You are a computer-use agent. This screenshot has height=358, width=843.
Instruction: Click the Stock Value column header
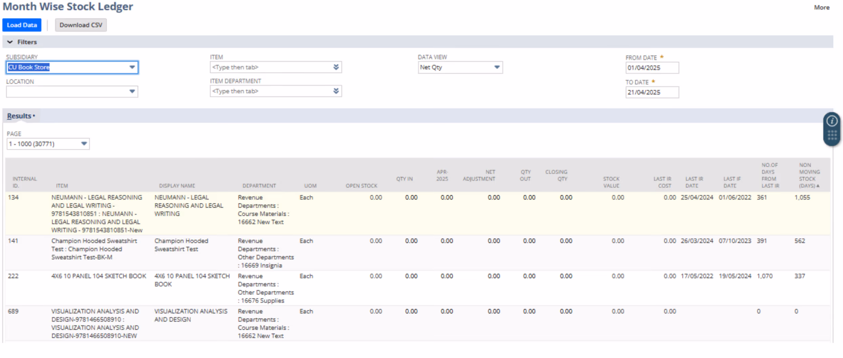(611, 182)
